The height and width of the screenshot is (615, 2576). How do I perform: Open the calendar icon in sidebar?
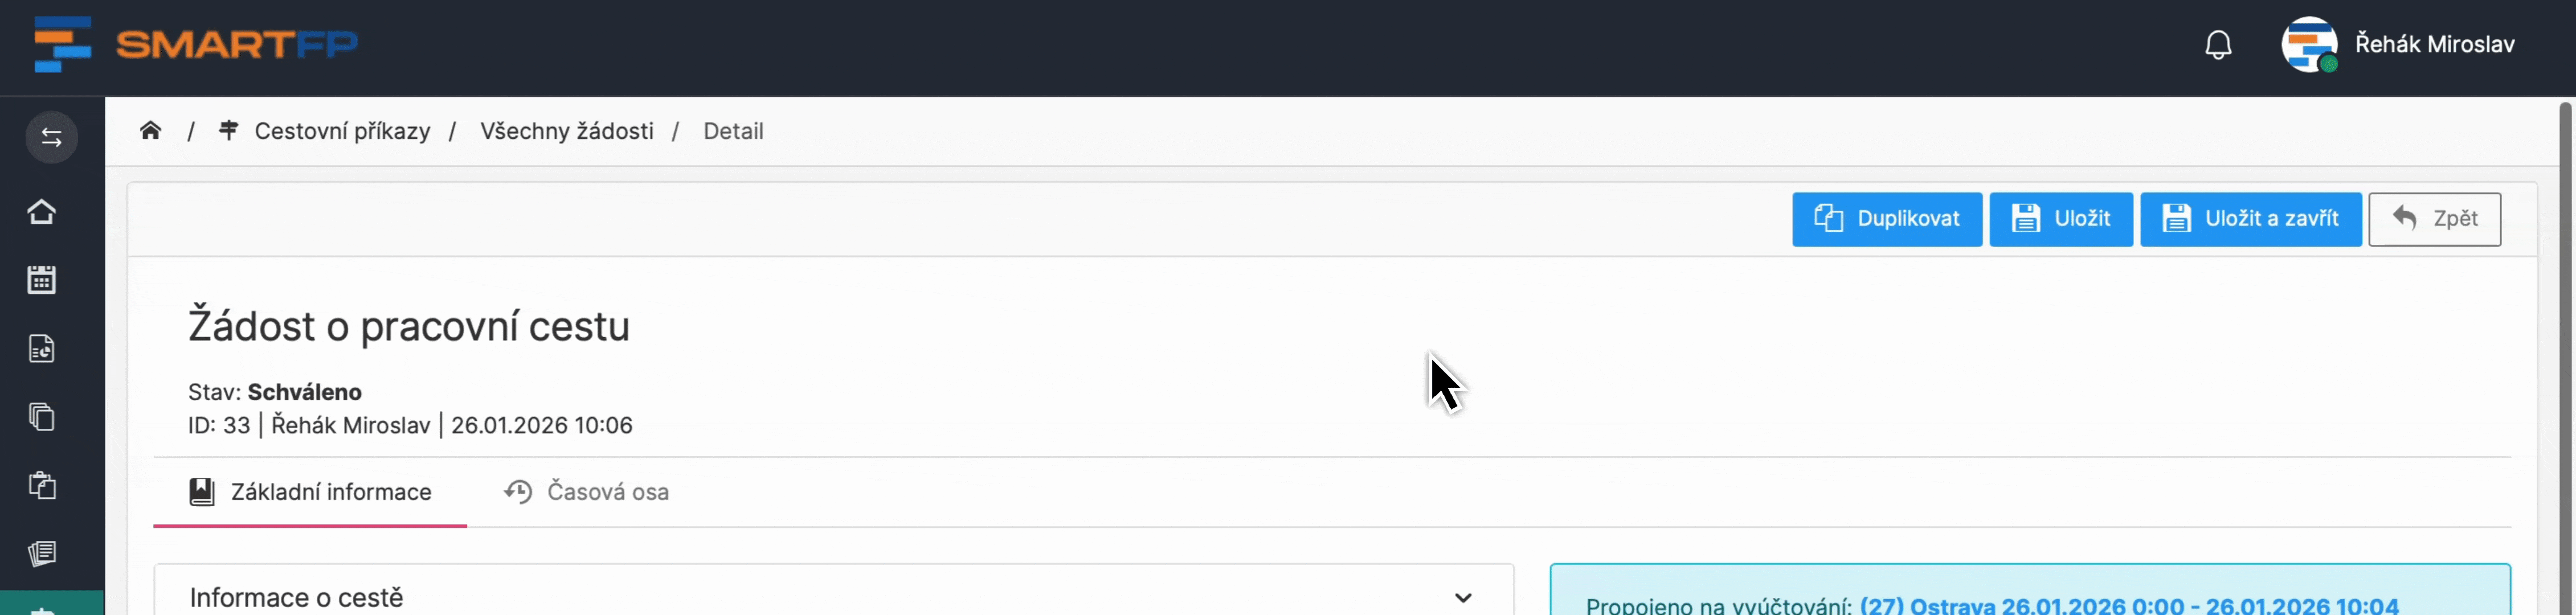(42, 280)
